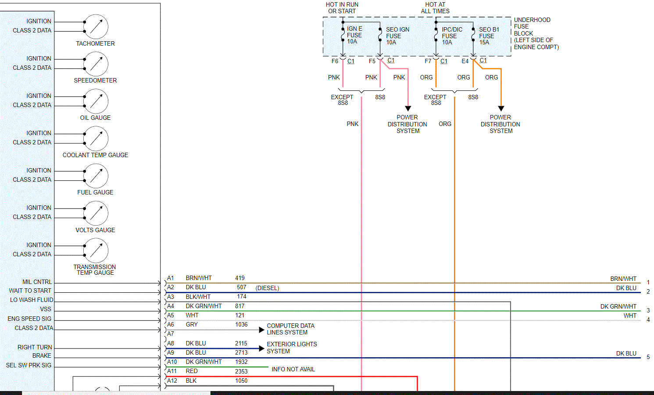Open the C1 connector link beside E4
The height and width of the screenshot is (395, 654).
tap(483, 60)
